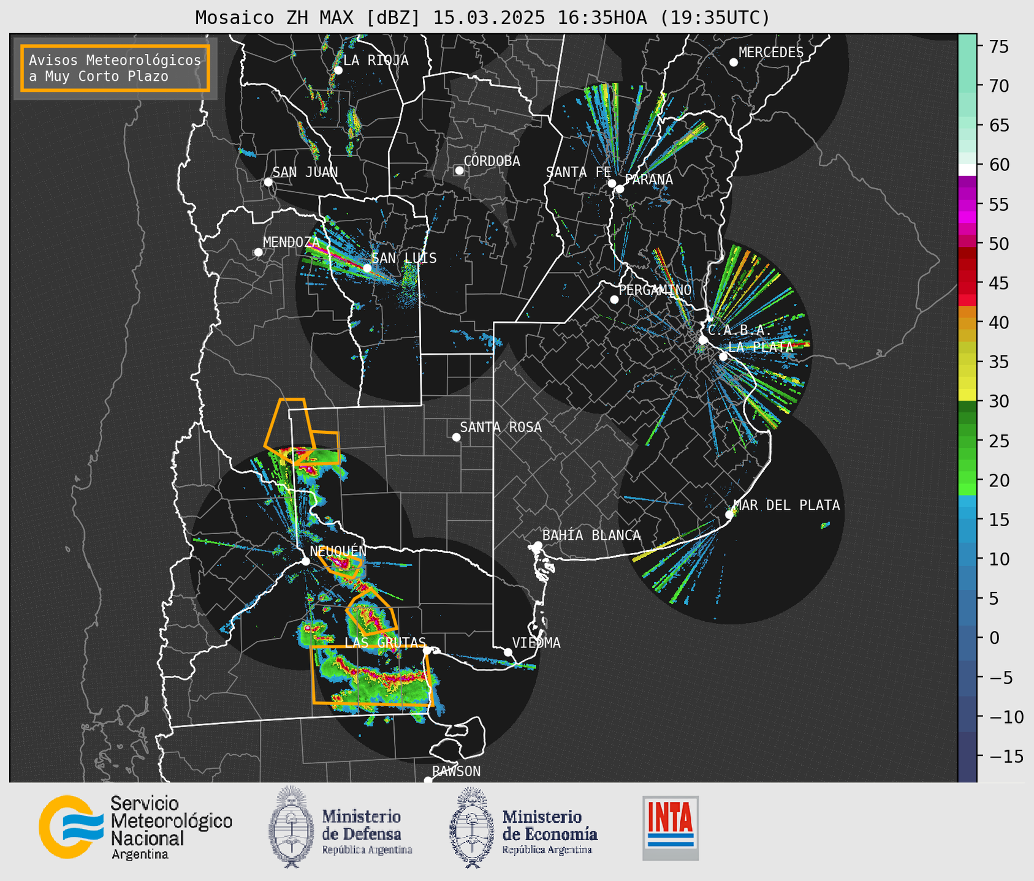
Task: Click the Servicio Meteorológico Nacional Argentina text
Action: 171,828
